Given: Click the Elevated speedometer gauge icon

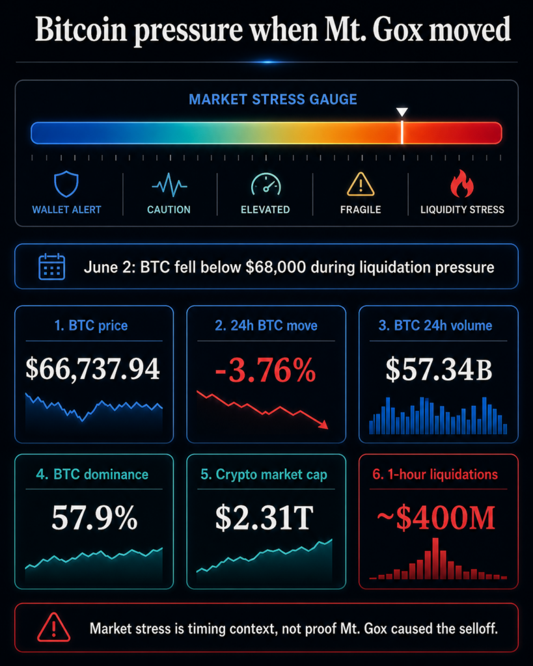Looking at the screenshot, I should [x=266, y=184].
